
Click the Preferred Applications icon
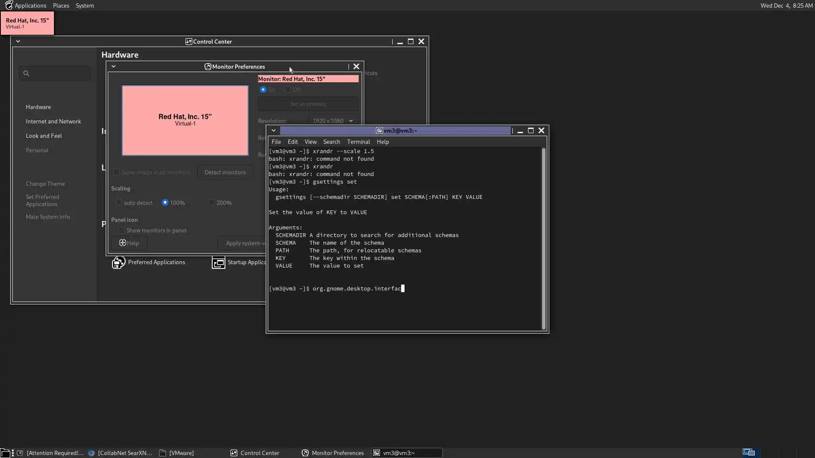click(x=118, y=263)
